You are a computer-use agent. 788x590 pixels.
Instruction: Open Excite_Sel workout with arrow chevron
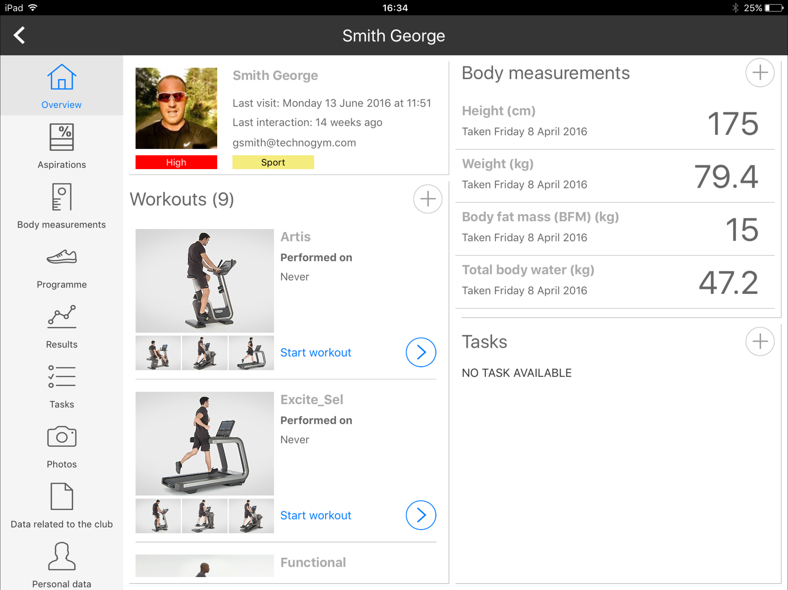421,515
